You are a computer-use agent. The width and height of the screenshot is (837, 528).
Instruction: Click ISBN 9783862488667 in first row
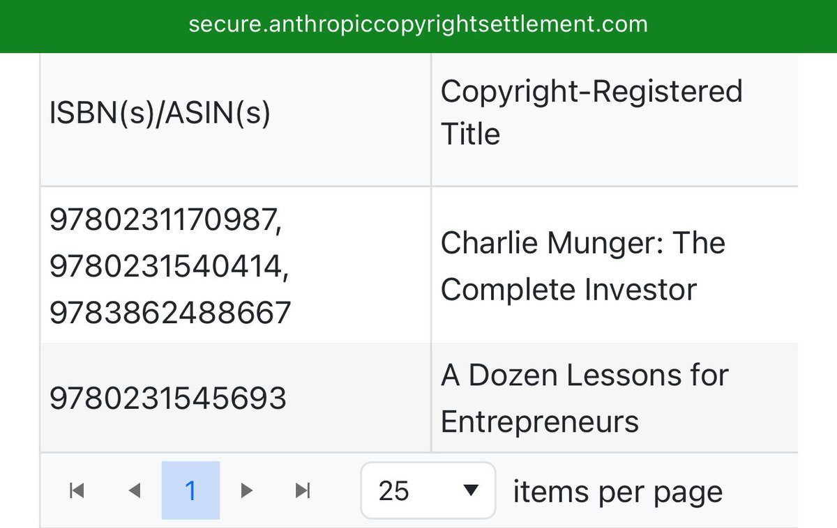click(x=169, y=313)
